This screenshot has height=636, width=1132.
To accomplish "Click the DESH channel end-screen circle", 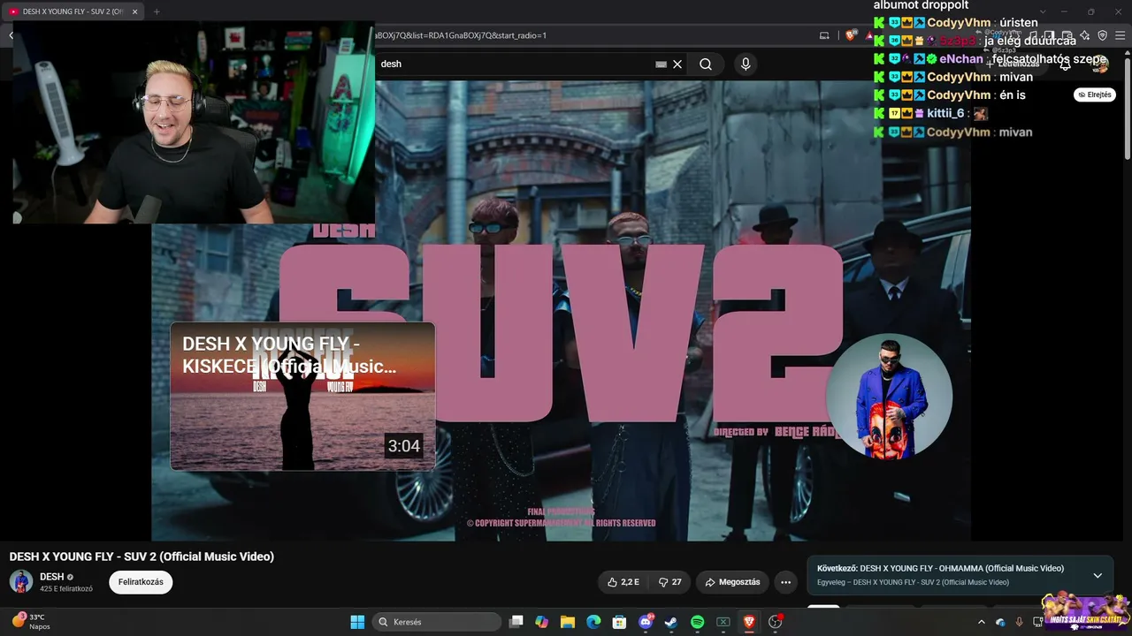I will [x=889, y=397].
